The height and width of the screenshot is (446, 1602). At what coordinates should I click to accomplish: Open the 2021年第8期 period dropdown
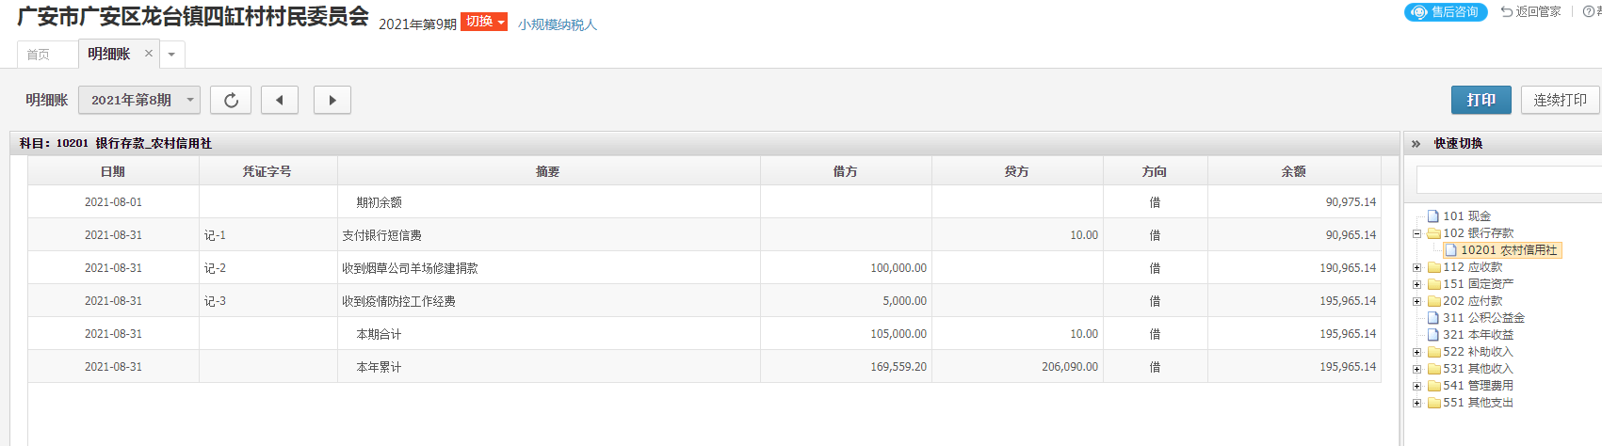pyautogui.click(x=138, y=100)
